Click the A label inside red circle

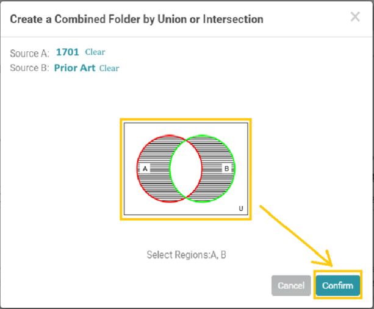145,169
